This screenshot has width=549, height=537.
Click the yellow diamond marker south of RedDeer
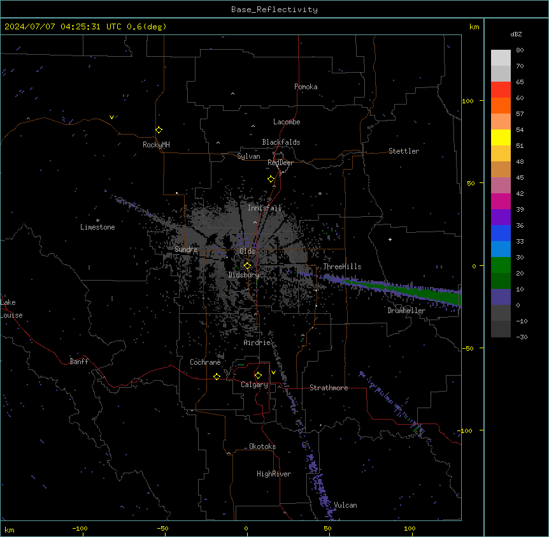coord(271,179)
